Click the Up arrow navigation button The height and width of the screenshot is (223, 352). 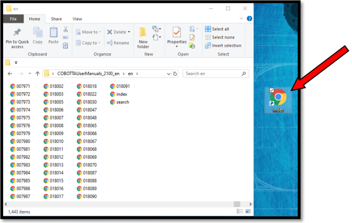click(x=37, y=73)
